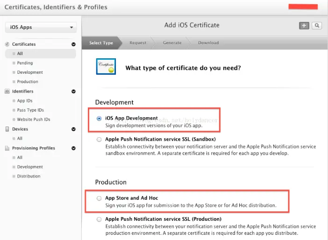Viewport: 328px width, 240px height.
Task: Go to the Download step
Action: tap(208, 43)
